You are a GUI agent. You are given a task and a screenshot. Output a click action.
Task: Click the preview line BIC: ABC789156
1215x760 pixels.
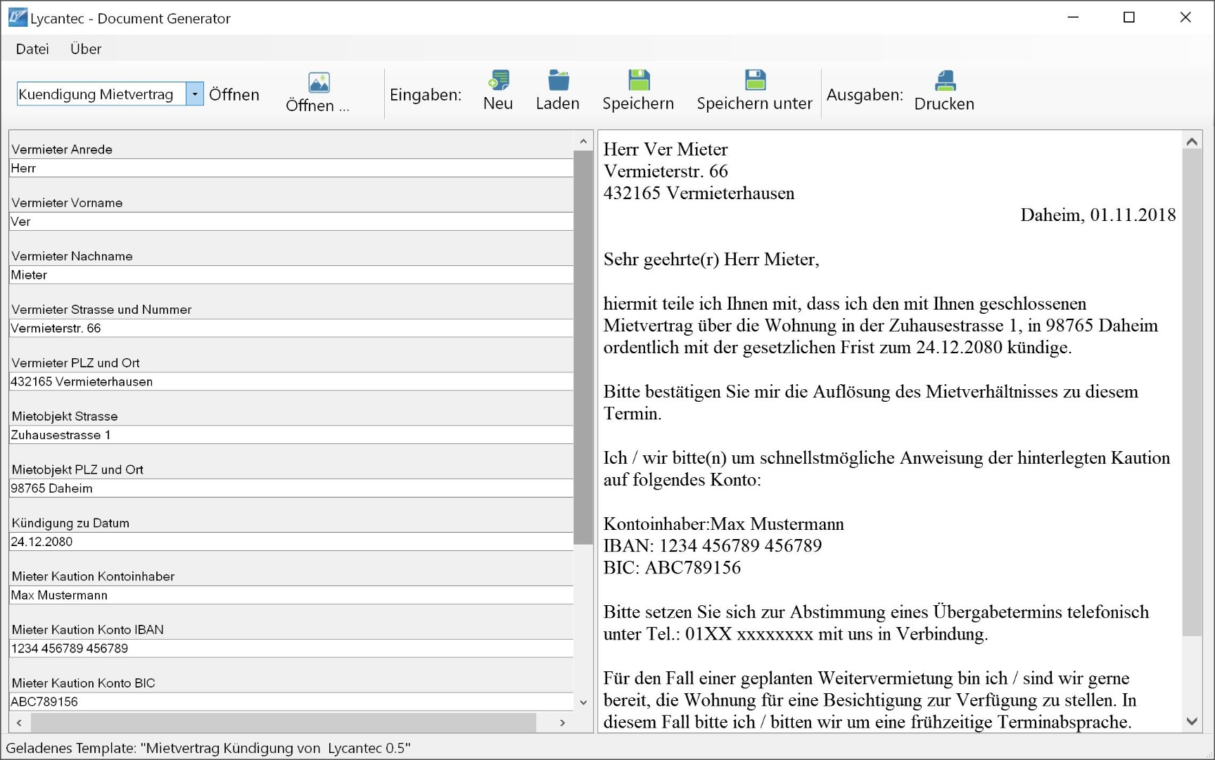(673, 567)
